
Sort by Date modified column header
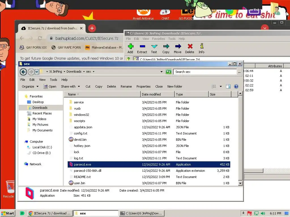[157, 94]
